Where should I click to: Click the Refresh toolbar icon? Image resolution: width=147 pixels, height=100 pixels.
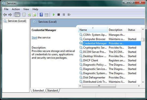[29, 15]
